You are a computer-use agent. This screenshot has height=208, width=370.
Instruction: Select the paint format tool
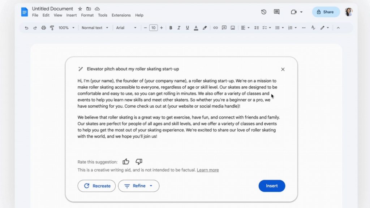pos(52,28)
